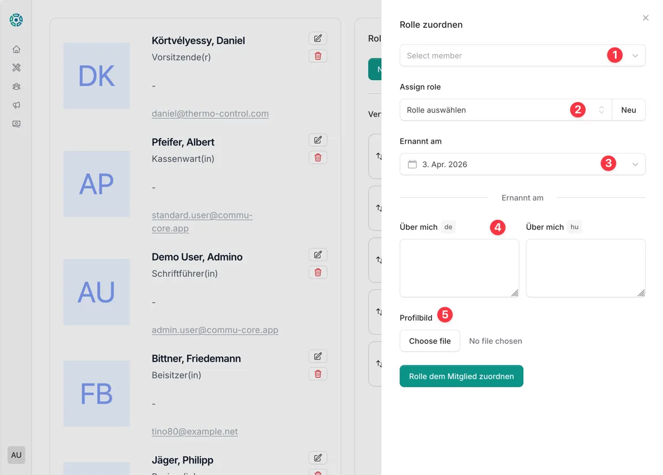Focus the German Über mich text area
The image size is (663, 475).
[459, 268]
